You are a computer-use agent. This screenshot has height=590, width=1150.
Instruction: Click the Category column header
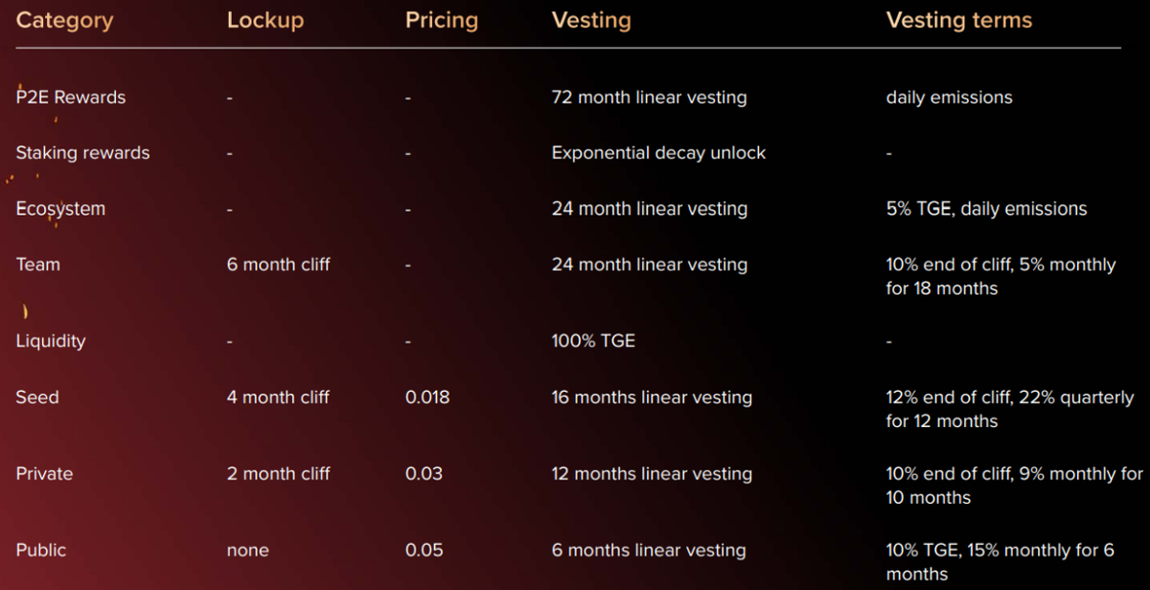64,20
